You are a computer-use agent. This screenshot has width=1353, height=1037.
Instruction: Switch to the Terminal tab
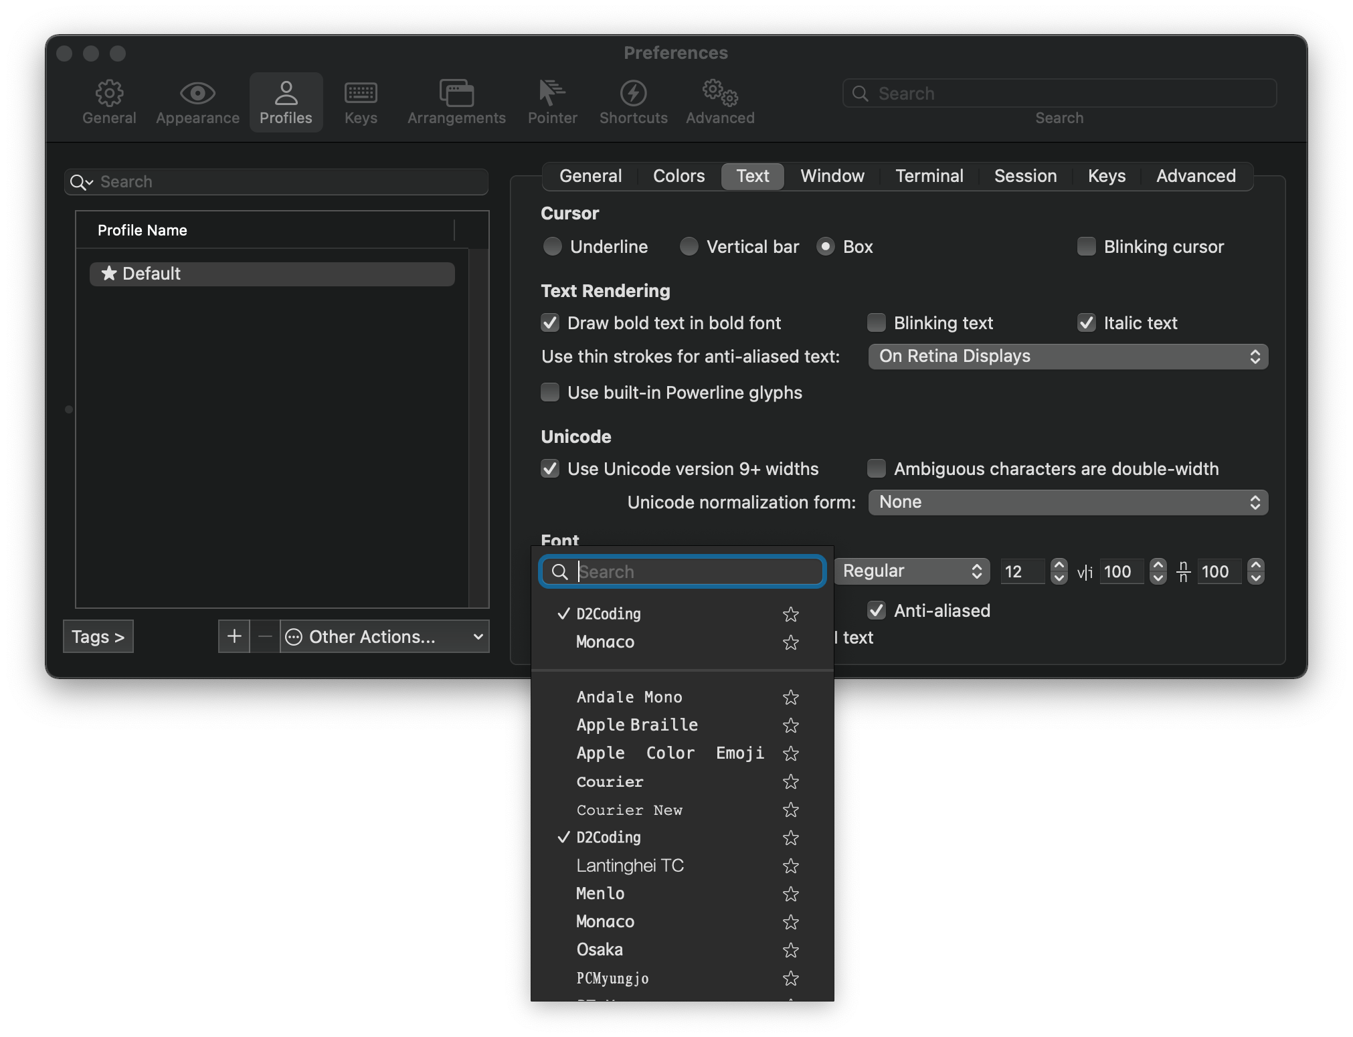(929, 176)
